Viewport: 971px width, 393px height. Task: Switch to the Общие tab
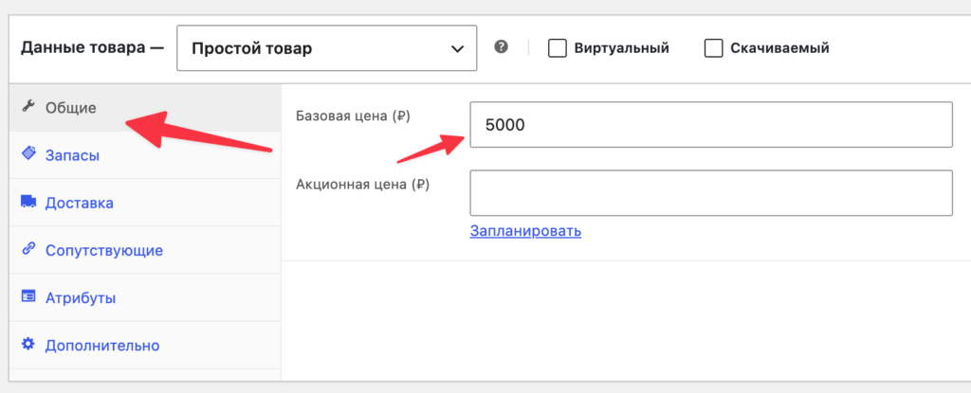point(145,108)
